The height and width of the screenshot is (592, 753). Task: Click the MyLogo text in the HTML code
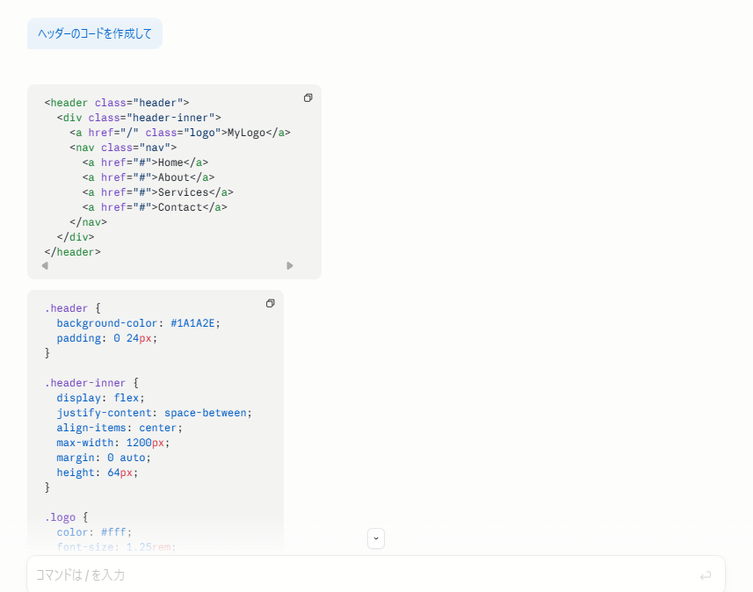(246, 133)
